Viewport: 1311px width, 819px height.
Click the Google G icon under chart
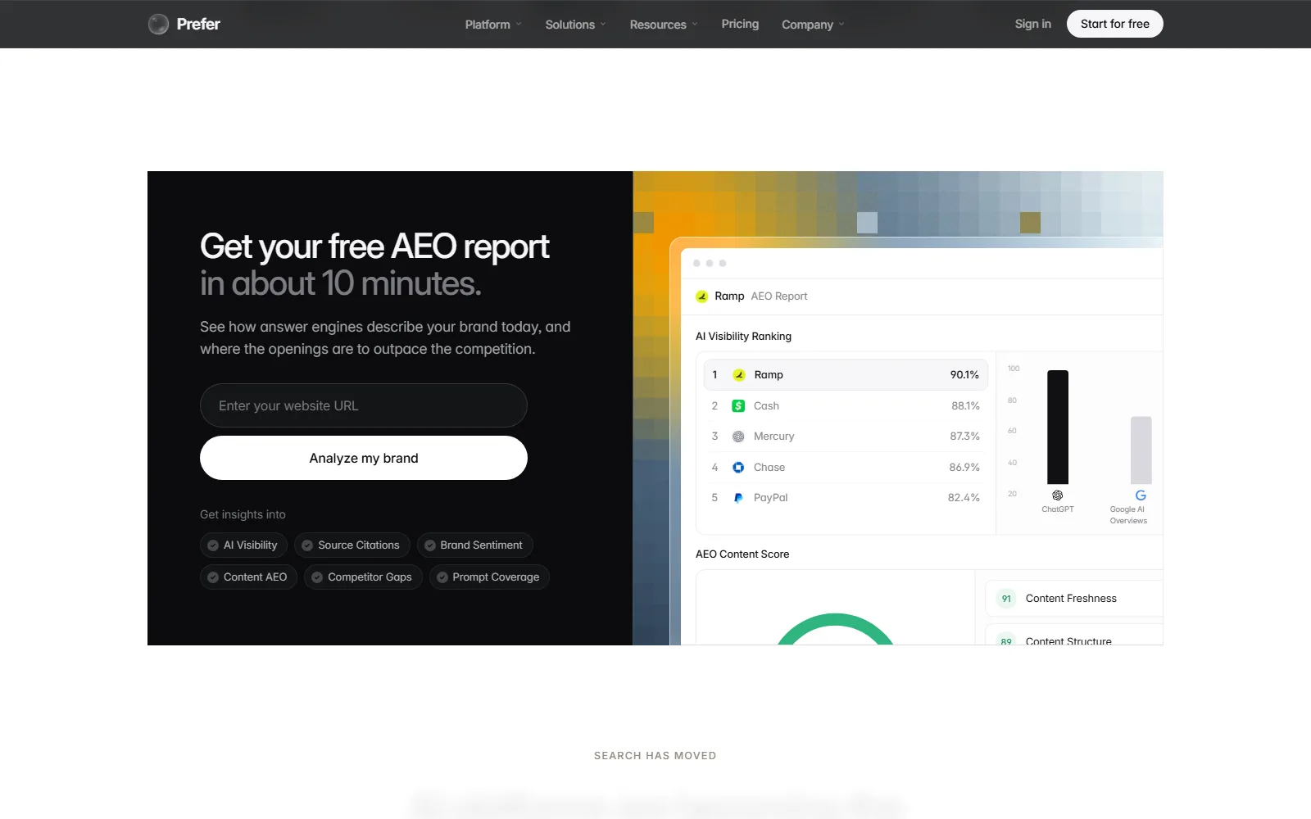1141,495
